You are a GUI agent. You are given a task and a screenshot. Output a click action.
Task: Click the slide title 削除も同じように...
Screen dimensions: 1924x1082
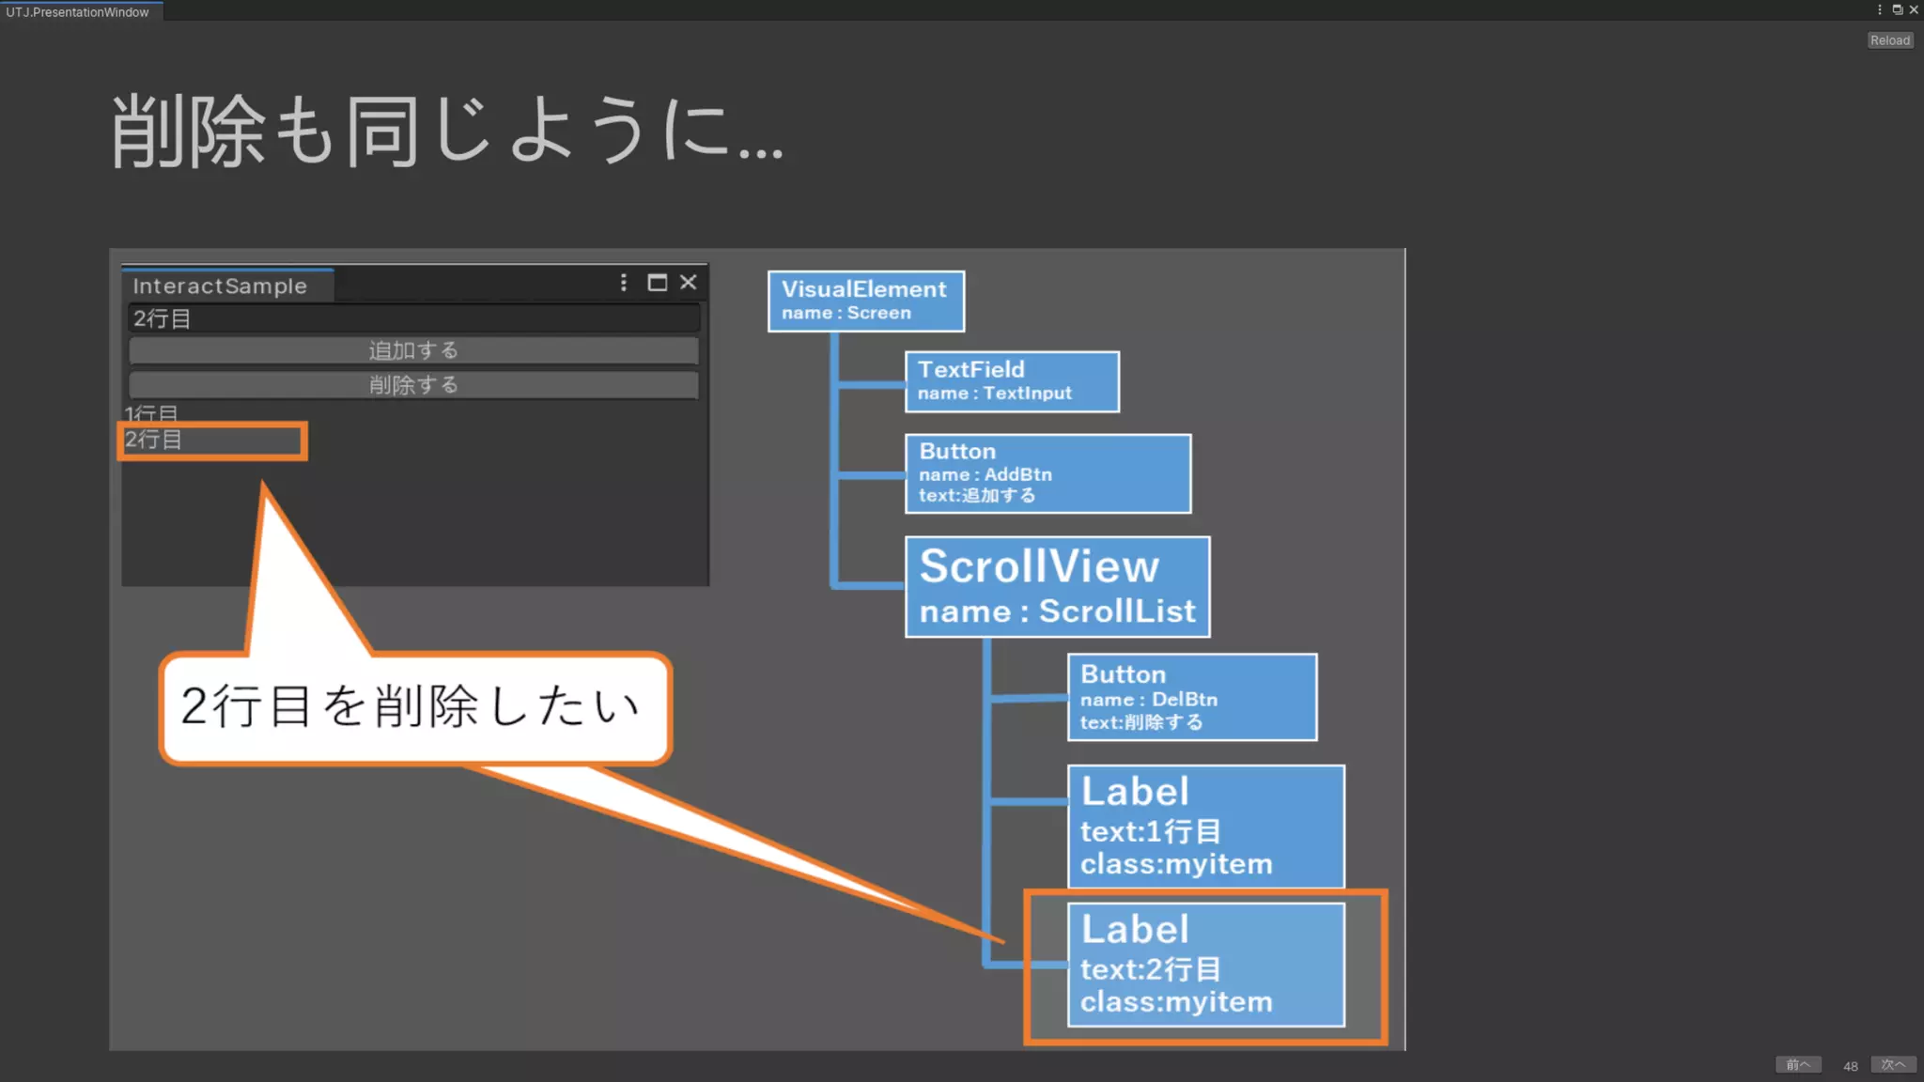[447, 131]
